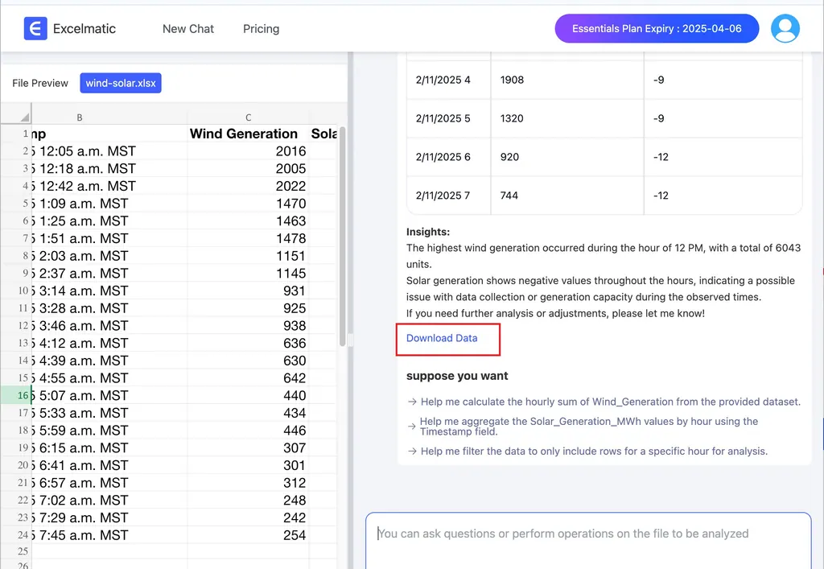This screenshot has height=569, width=824.
Task: Click the arrow icon before the filter-by-hour suggestion
Action: 410,451
